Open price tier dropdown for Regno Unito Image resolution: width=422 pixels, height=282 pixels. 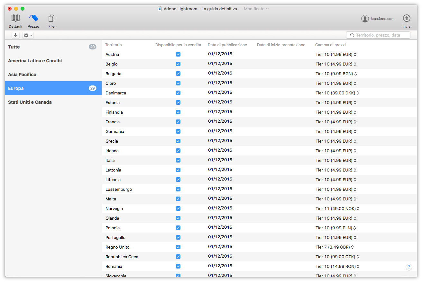(335, 247)
